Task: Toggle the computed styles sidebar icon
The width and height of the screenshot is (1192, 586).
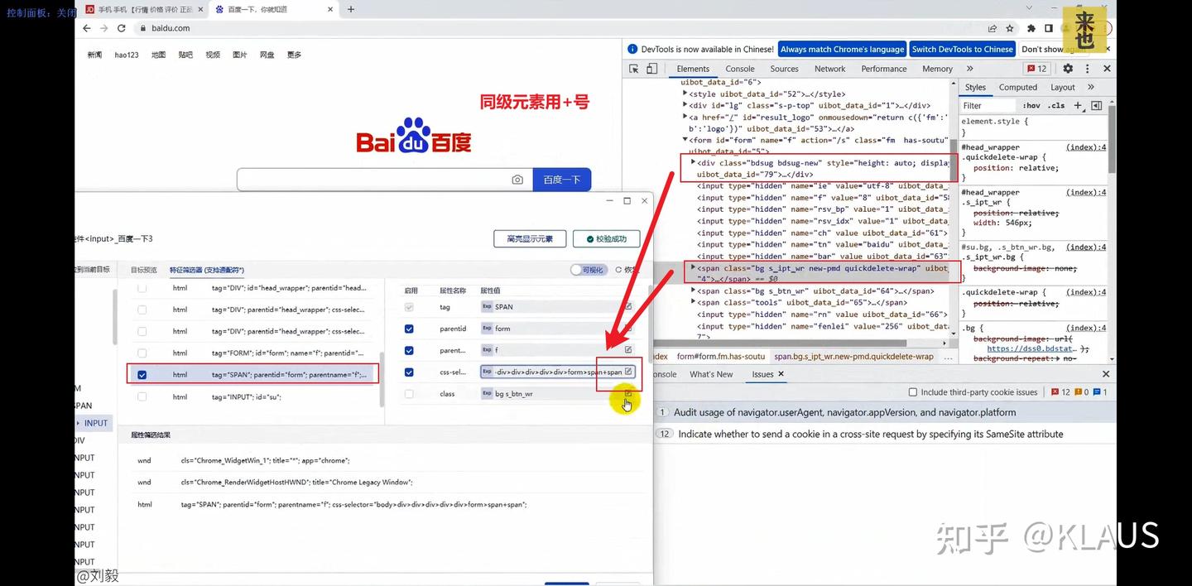Action: (1096, 106)
